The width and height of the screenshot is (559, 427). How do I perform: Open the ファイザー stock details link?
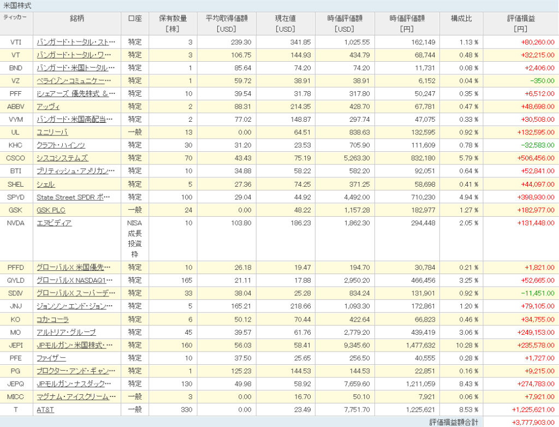(x=52, y=358)
